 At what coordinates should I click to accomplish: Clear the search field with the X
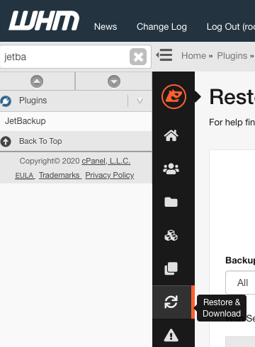138,57
